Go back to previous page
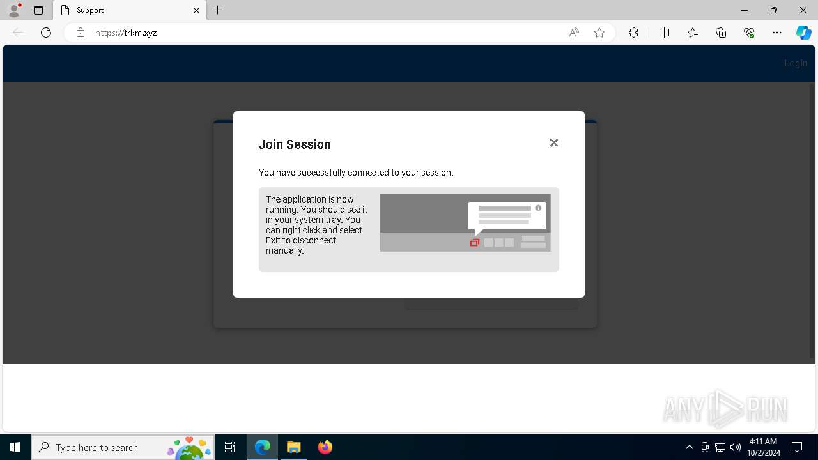This screenshot has height=460, width=818. (x=18, y=33)
